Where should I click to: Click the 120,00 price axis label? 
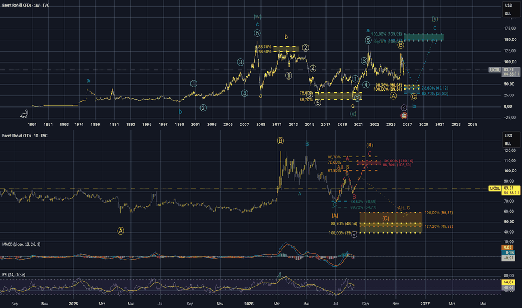pos(510,151)
